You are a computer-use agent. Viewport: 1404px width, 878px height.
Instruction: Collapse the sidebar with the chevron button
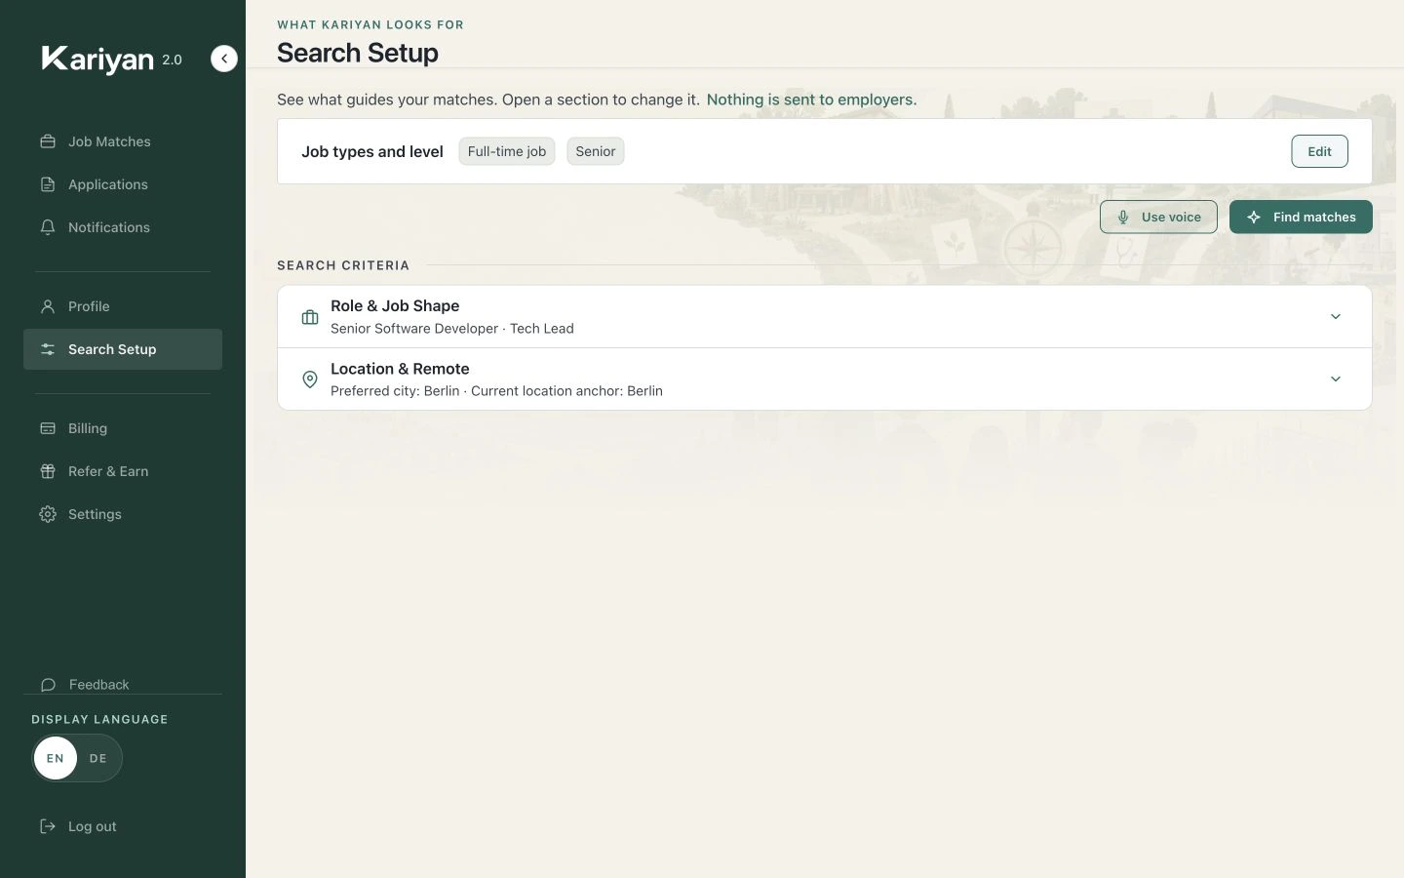tap(224, 59)
